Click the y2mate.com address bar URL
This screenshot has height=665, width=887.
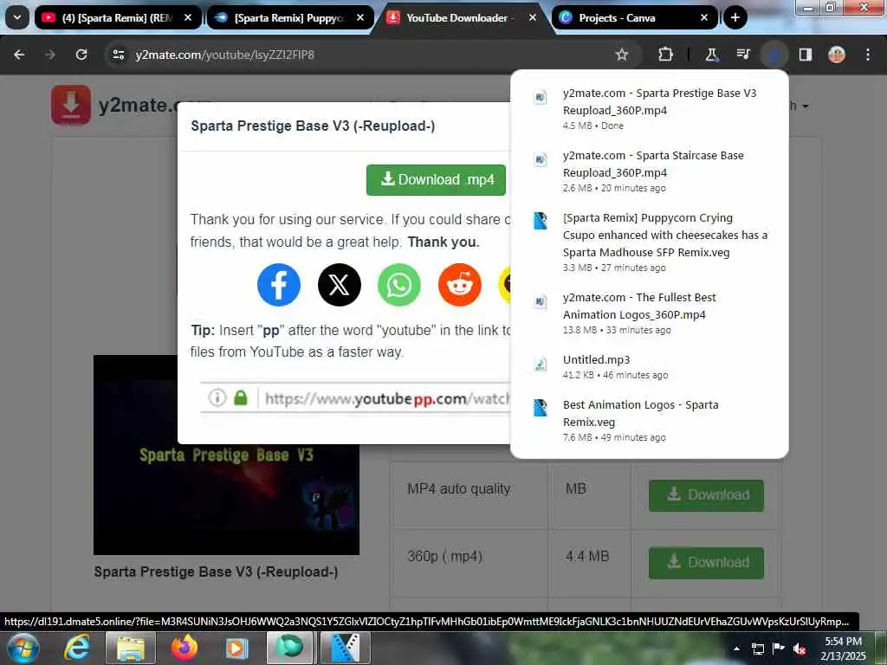tap(224, 55)
